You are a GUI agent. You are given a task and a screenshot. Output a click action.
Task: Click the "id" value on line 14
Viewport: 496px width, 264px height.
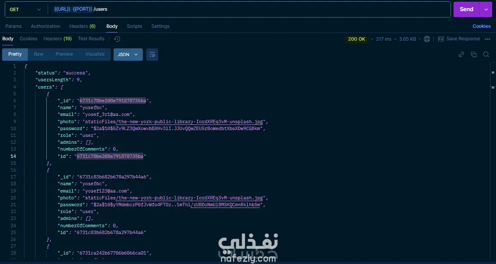coord(110,156)
